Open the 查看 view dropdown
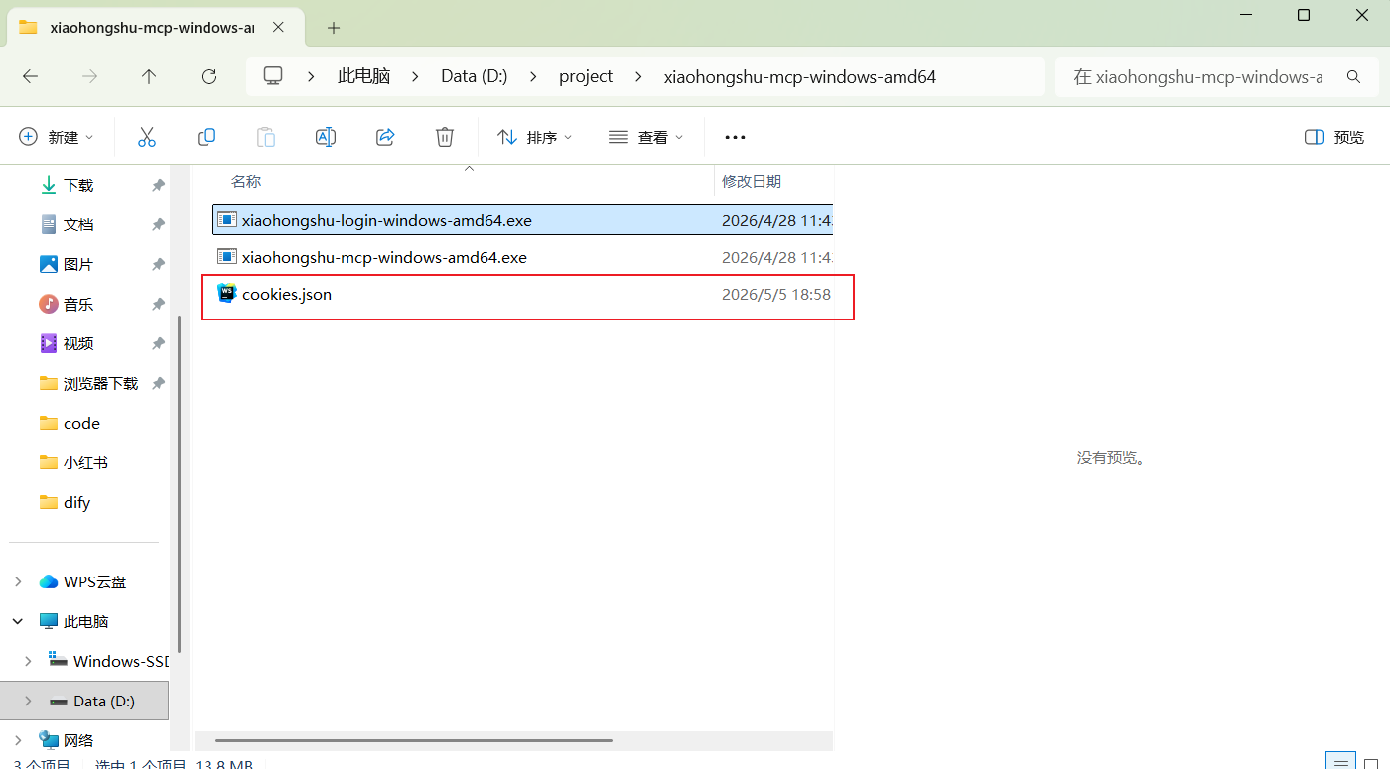1390x769 pixels. [x=646, y=137]
